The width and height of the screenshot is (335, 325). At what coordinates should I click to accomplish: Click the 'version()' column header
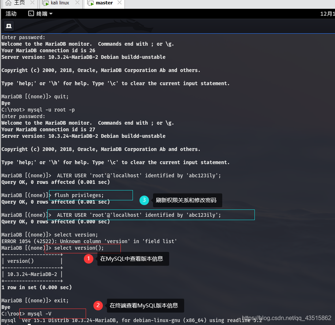(21, 261)
